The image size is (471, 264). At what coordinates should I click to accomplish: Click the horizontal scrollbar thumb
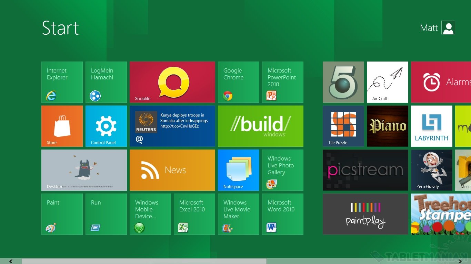click(x=144, y=261)
